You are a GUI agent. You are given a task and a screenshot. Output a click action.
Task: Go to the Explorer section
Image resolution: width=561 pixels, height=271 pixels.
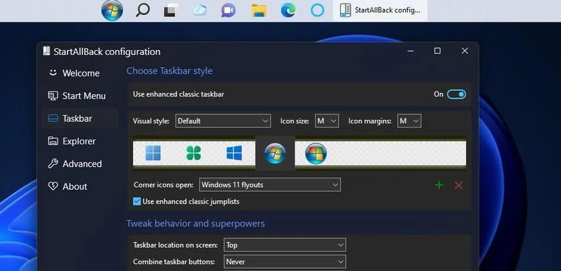click(x=80, y=141)
